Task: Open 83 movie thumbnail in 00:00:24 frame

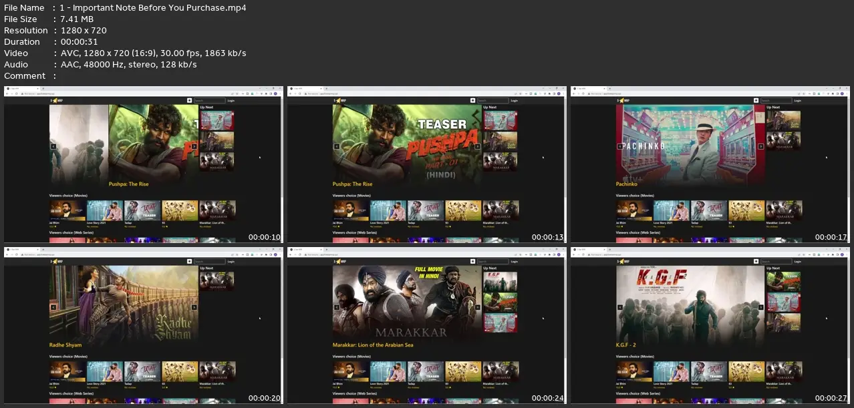Action: point(463,371)
